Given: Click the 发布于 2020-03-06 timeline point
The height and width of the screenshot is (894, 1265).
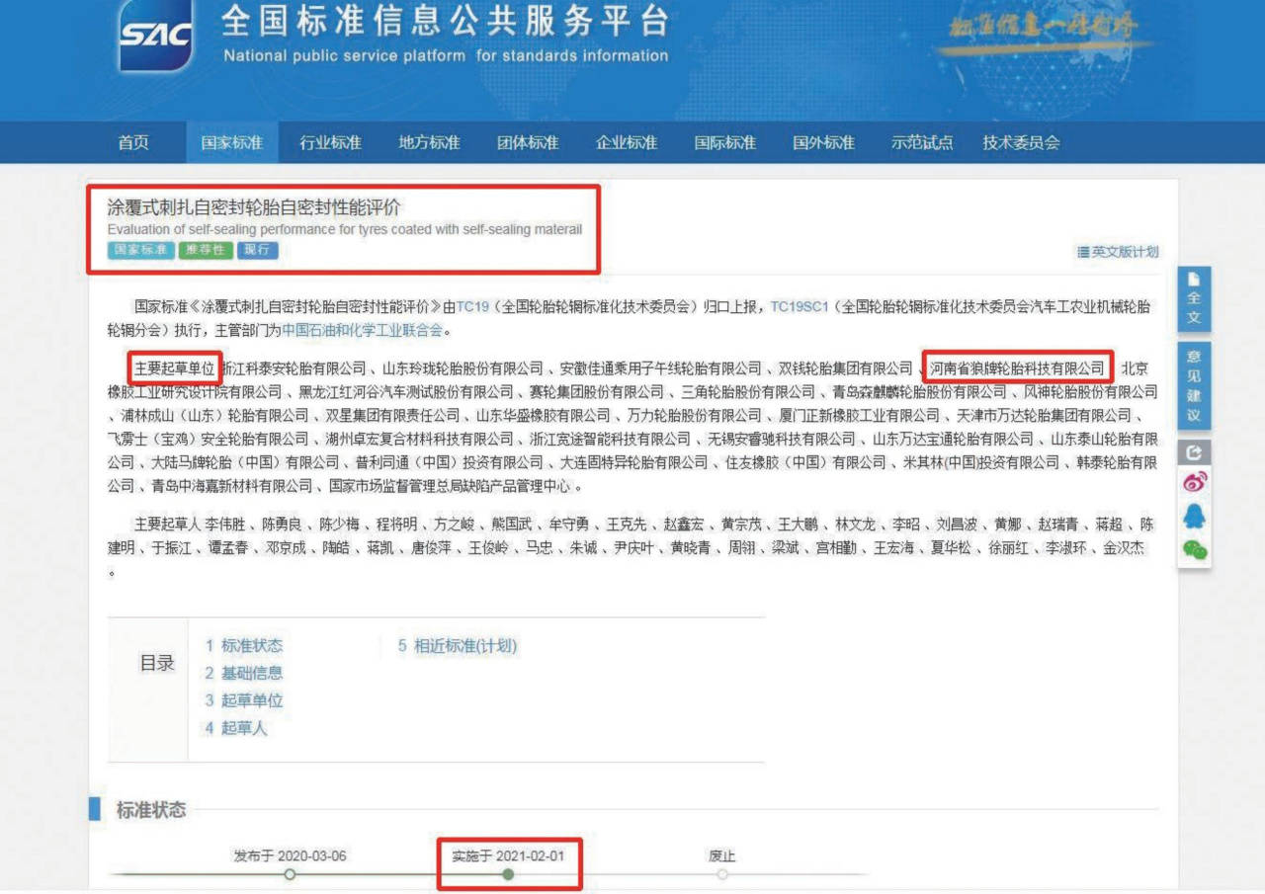Looking at the screenshot, I should pyautogui.click(x=290, y=874).
